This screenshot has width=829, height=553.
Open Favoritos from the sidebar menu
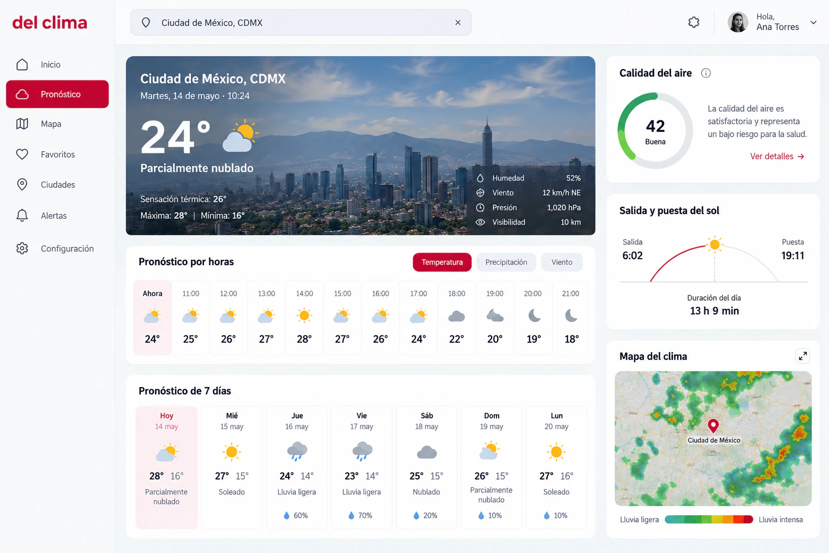(x=57, y=154)
